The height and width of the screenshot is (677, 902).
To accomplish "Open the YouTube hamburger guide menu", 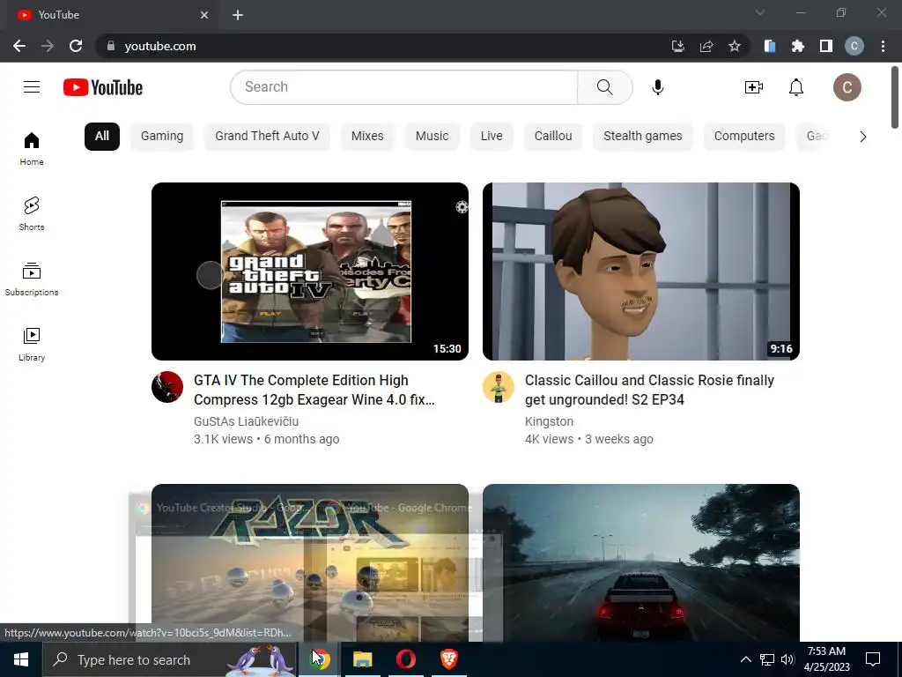I will tap(32, 87).
